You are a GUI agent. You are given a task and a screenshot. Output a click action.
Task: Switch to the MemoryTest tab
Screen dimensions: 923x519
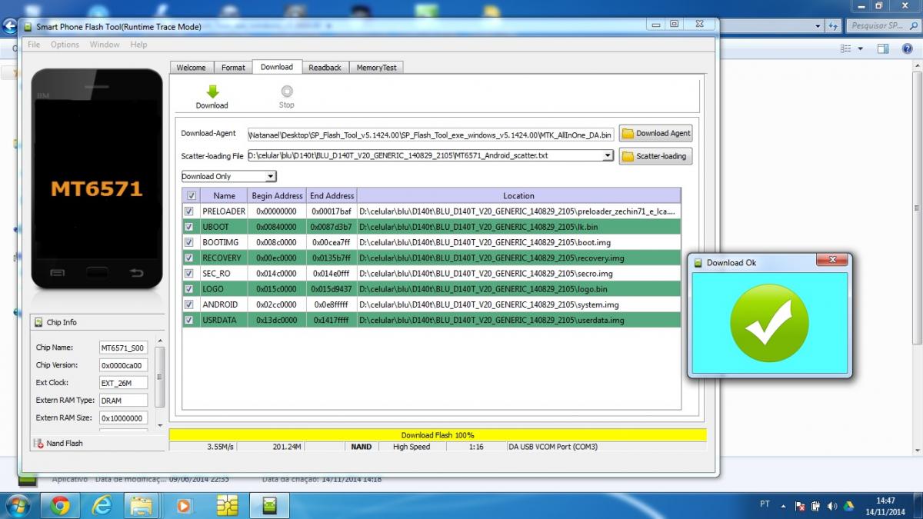coord(377,68)
